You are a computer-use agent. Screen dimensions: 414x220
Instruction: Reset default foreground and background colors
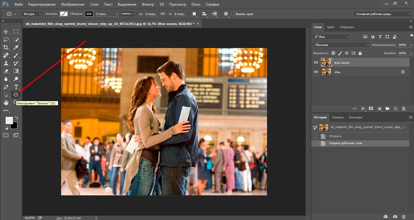tap(6, 128)
